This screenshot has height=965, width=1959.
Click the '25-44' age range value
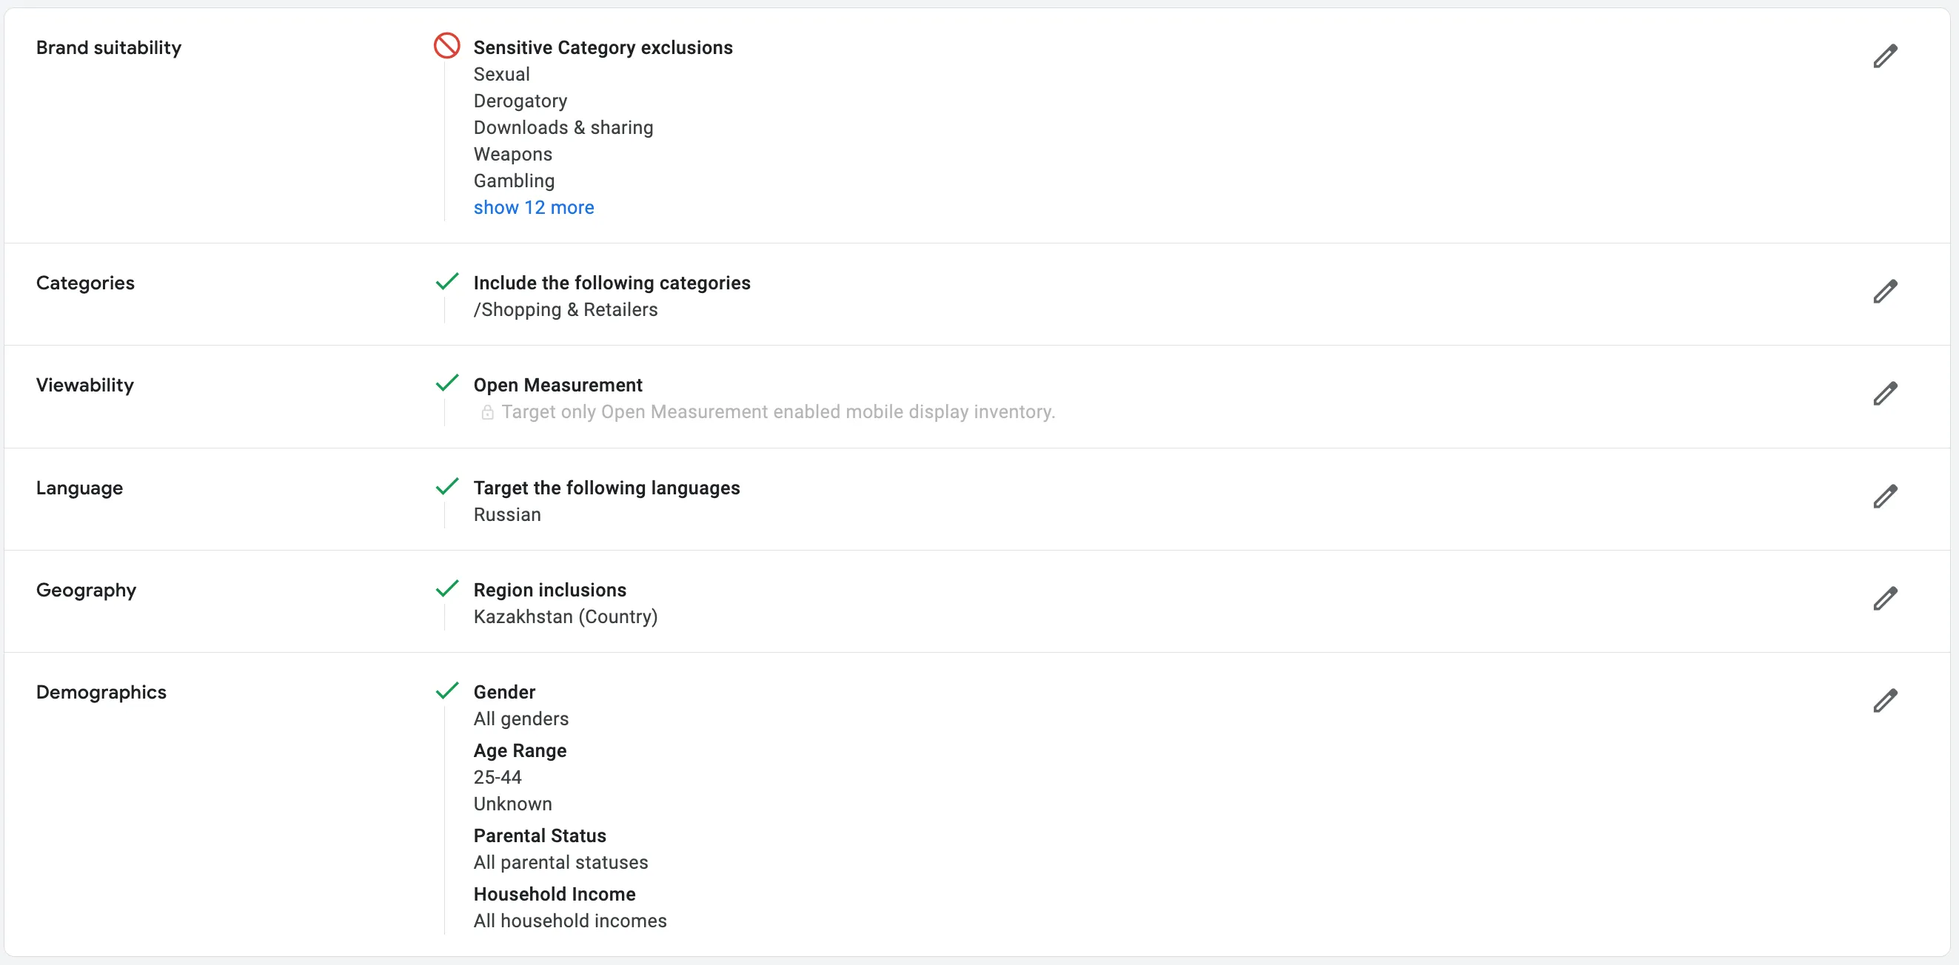point(498,777)
